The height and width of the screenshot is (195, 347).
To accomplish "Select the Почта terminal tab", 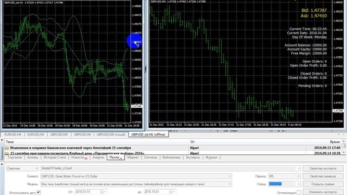I will [x=115, y=158].
